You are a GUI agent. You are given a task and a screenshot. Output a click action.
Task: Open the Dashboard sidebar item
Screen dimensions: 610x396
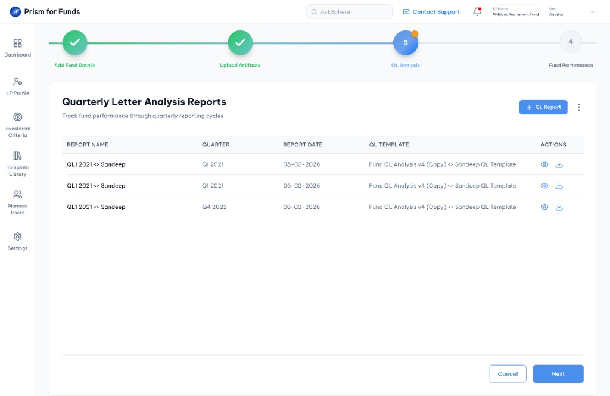tap(17, 48)
